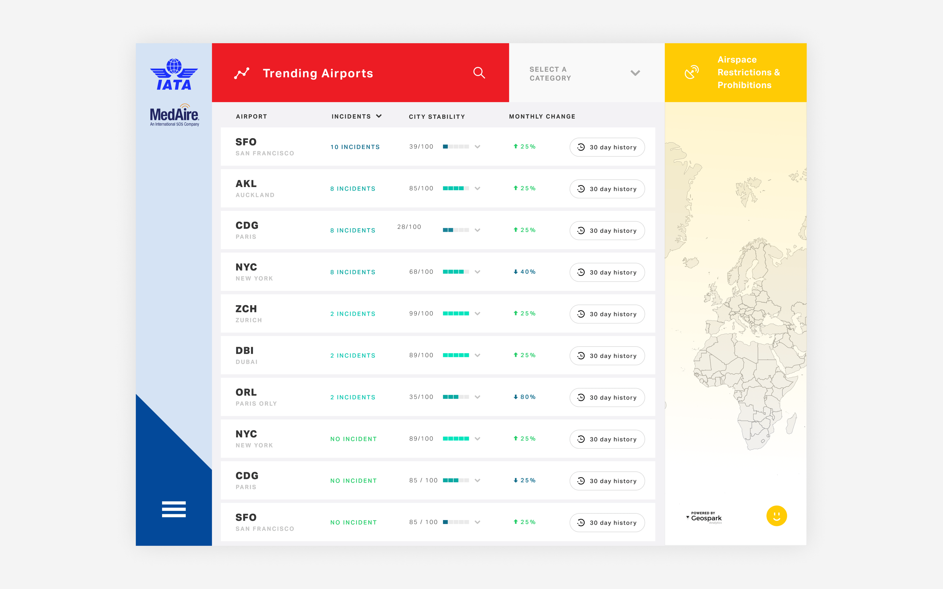Toggle the city stability bar indicator for ZCH Zurich
This screenshot has width=943, height=589.
click(456, 314)
